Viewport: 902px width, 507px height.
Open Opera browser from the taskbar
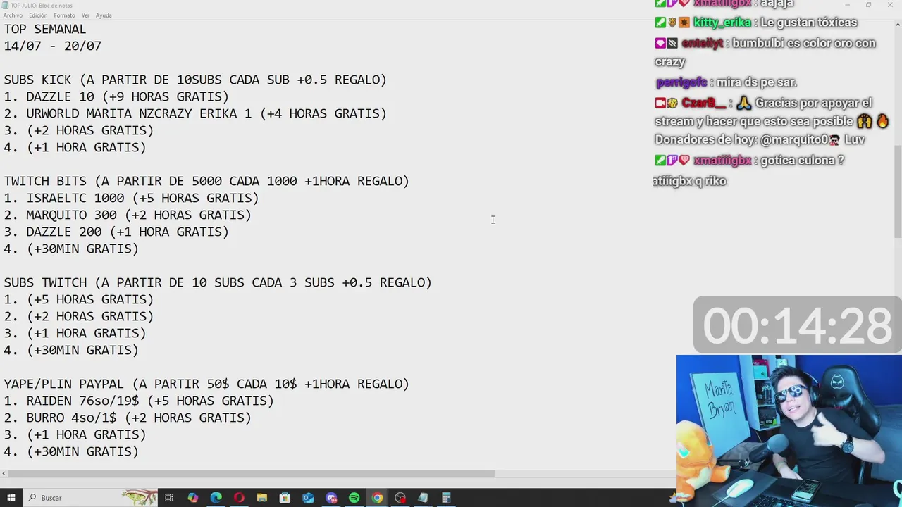[239, 498]
